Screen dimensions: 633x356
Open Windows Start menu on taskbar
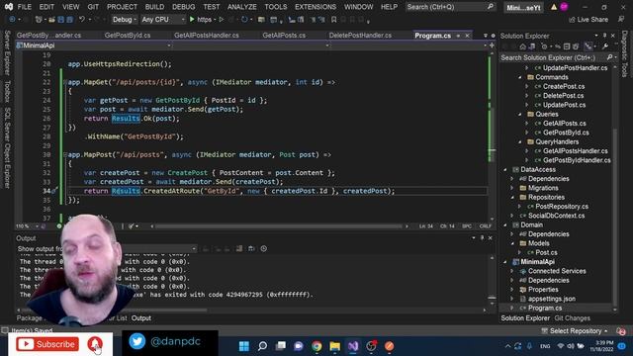[244, 346]
